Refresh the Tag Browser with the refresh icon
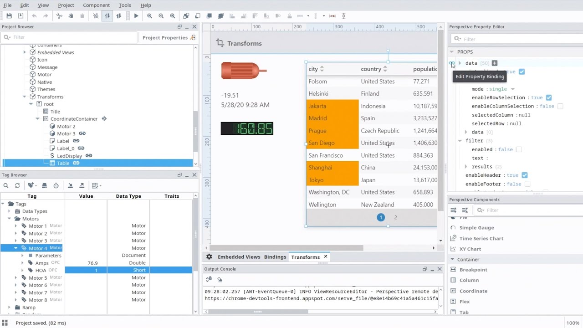 point(17,185)
